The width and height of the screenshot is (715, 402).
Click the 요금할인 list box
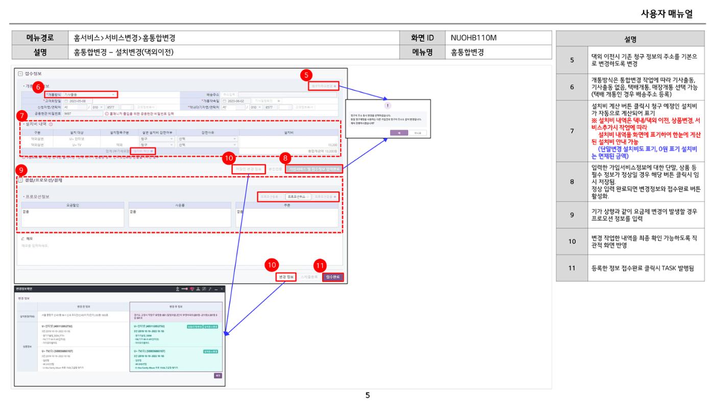(x=73, y=217)
